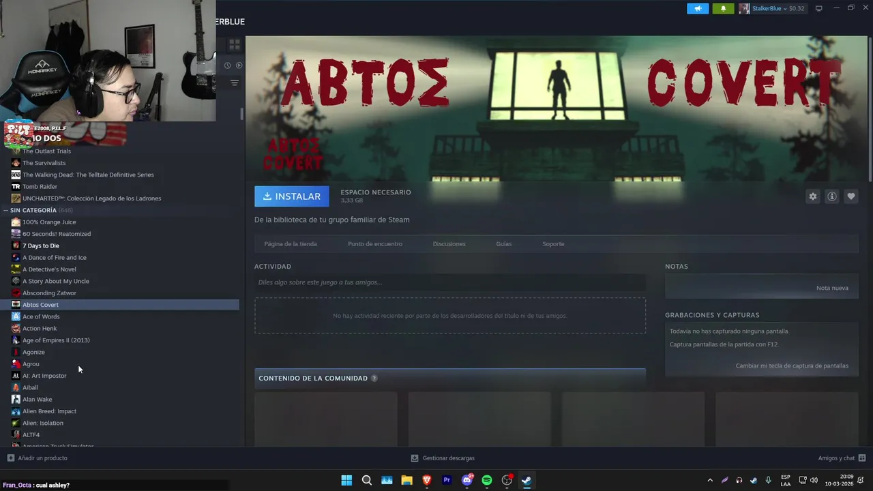The height and width of the screenshot is (491, 873).
Task: Open the StalkerBlue account dropdown
Action: (772, 9)
